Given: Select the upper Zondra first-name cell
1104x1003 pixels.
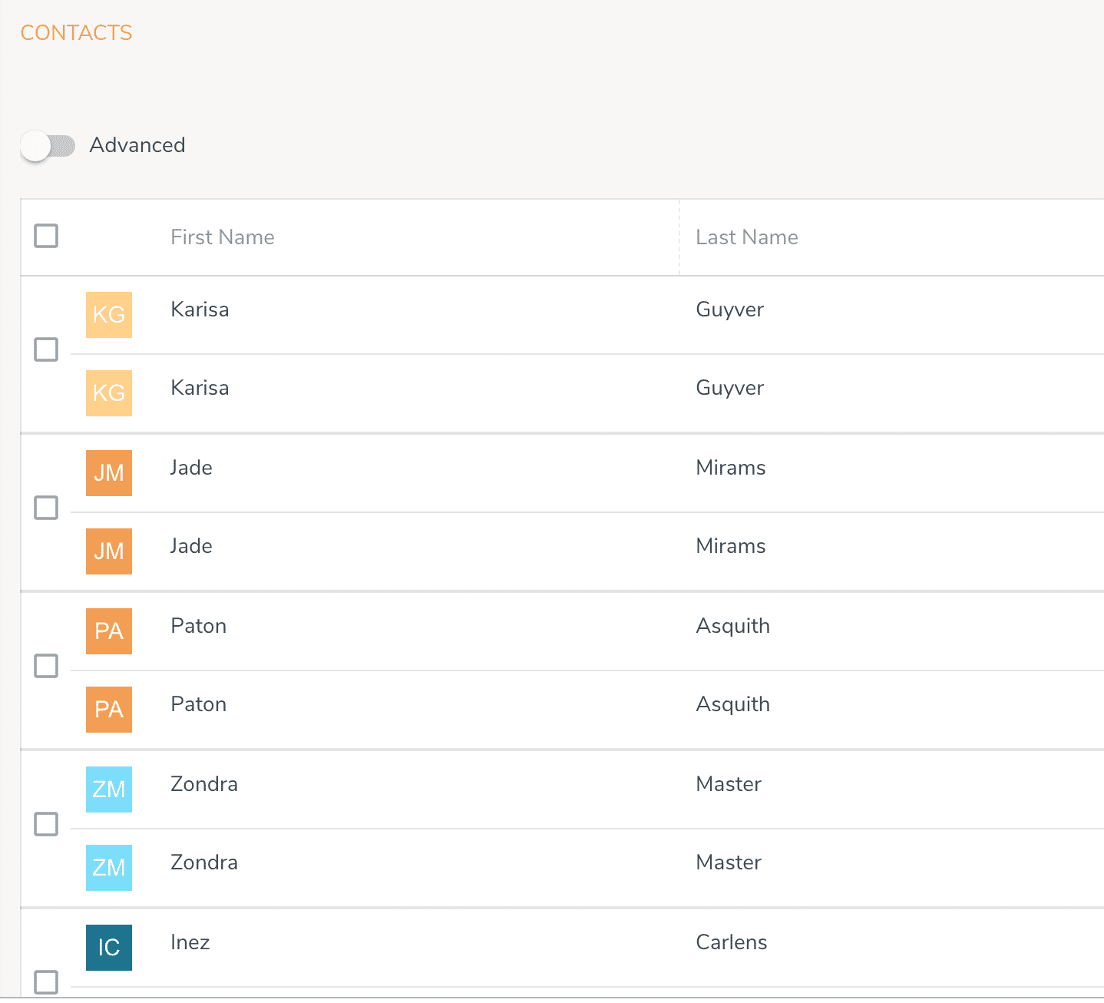Looking at the screenshot, I should click(204, 784).
